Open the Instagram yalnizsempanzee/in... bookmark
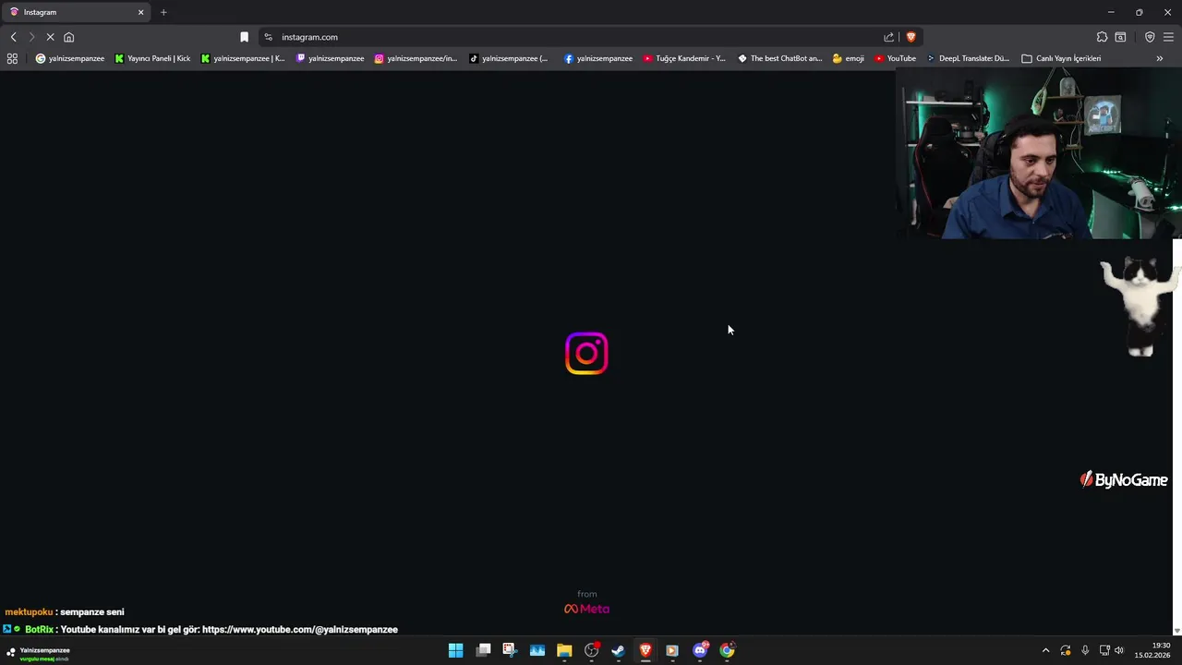The height and width of the screenshot is (665, 1182). [416, 58]
